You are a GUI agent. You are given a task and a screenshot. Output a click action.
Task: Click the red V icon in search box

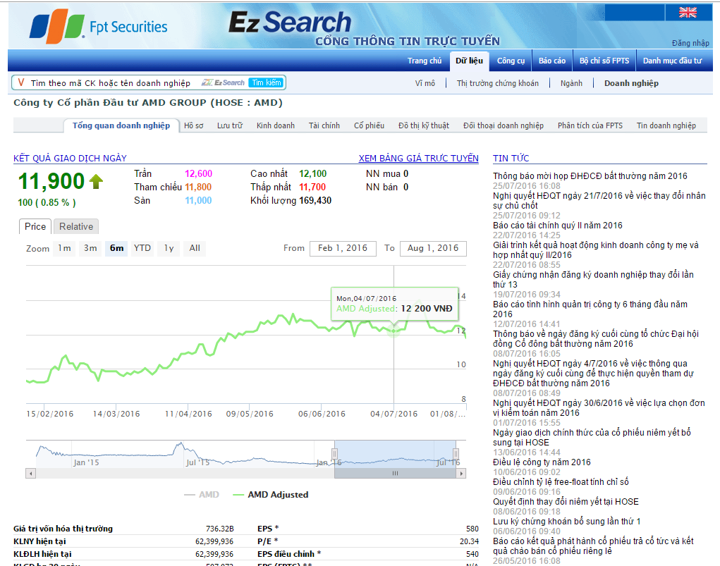tap(20, 82)
